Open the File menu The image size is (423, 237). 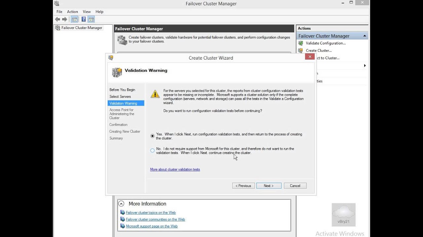click(x=59, y=12)
